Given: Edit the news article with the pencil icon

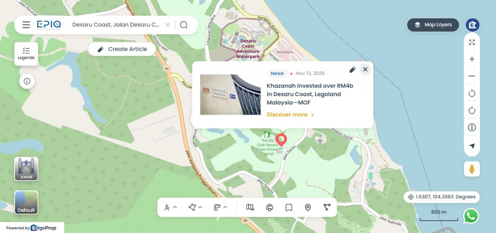Looking at the screenshot, I should point(352,69).
